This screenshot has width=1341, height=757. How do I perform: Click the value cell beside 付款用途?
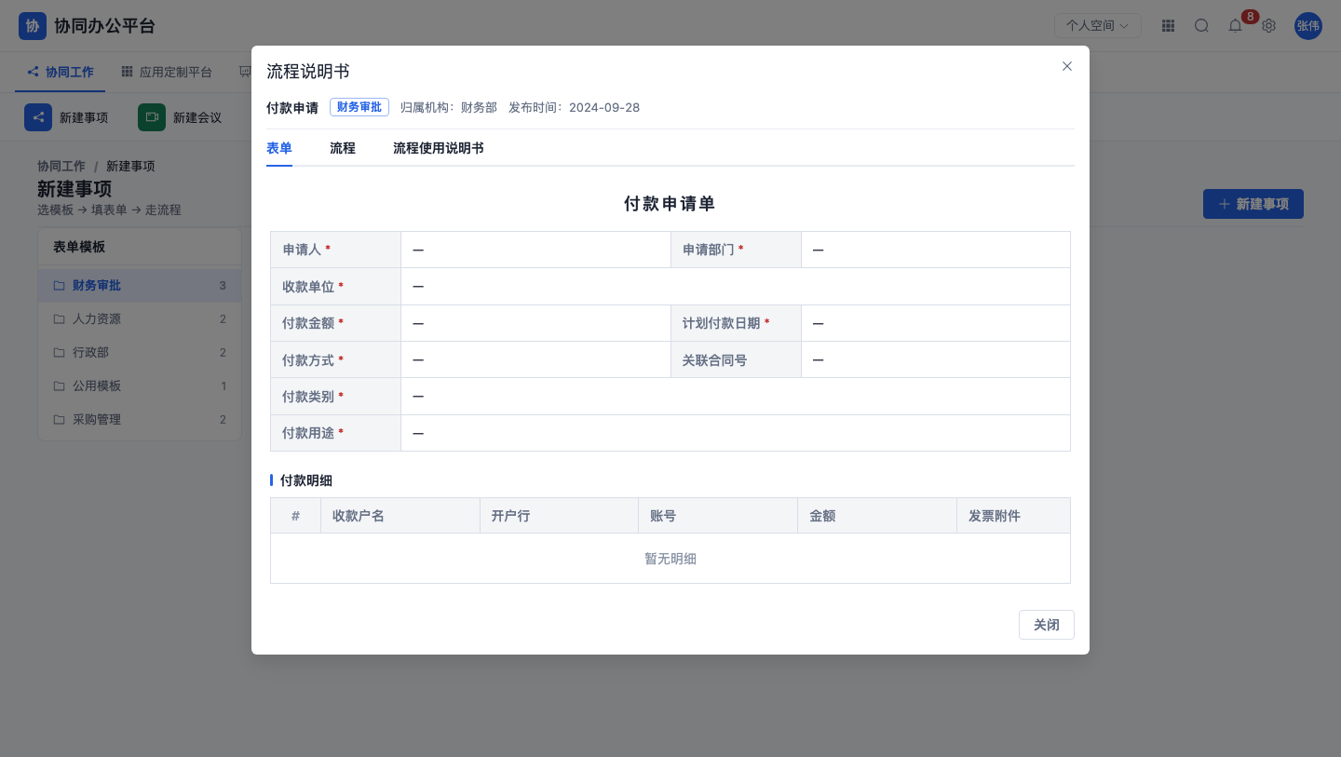click(736, 433)
